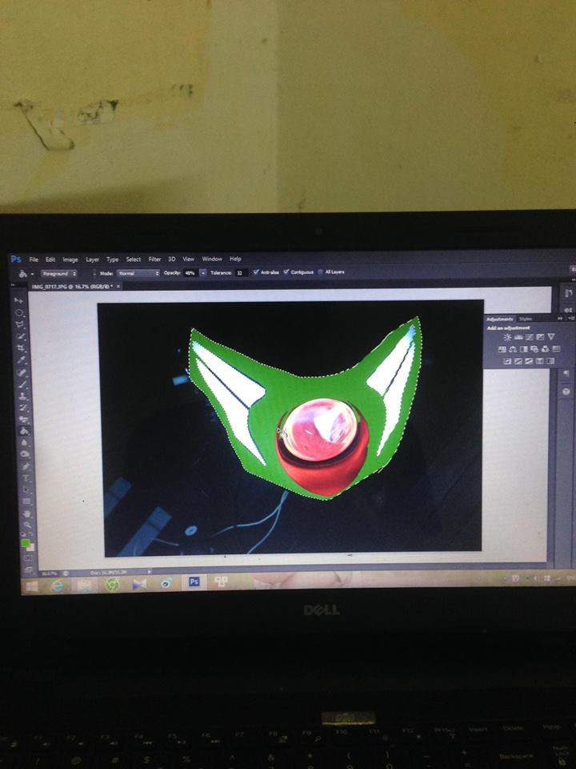Select the Eyedropper tool
This screenshot has width=576, height=769.
(21, 359)
